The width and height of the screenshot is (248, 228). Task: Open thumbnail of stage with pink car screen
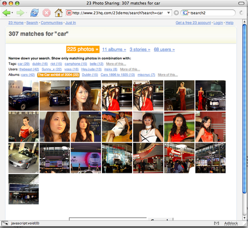pos(86,158)
